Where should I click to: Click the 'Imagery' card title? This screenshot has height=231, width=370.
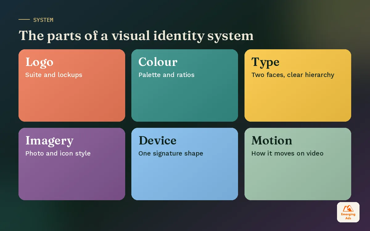[x=49, y=141]
